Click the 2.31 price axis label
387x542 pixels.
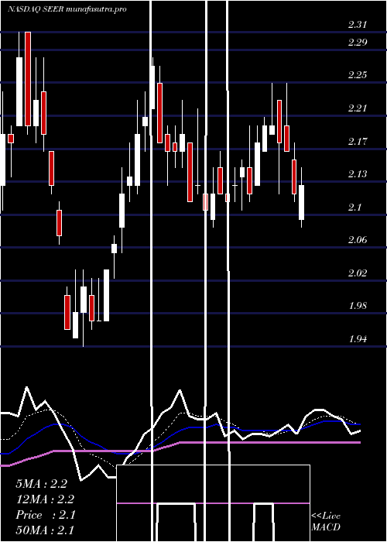point(357,25)
